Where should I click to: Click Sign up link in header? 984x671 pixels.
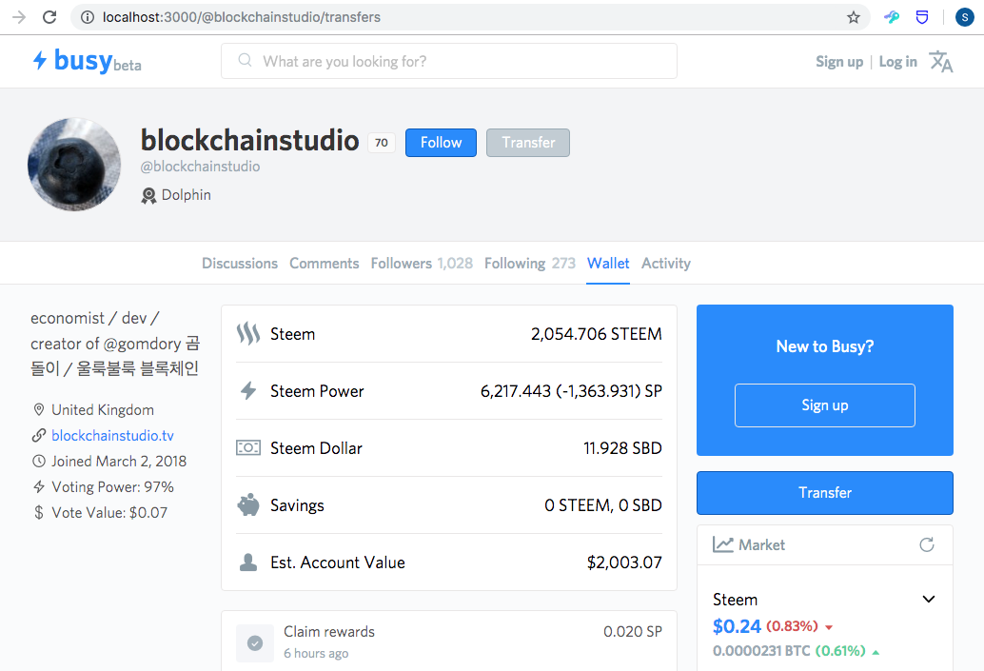[839, 62]
